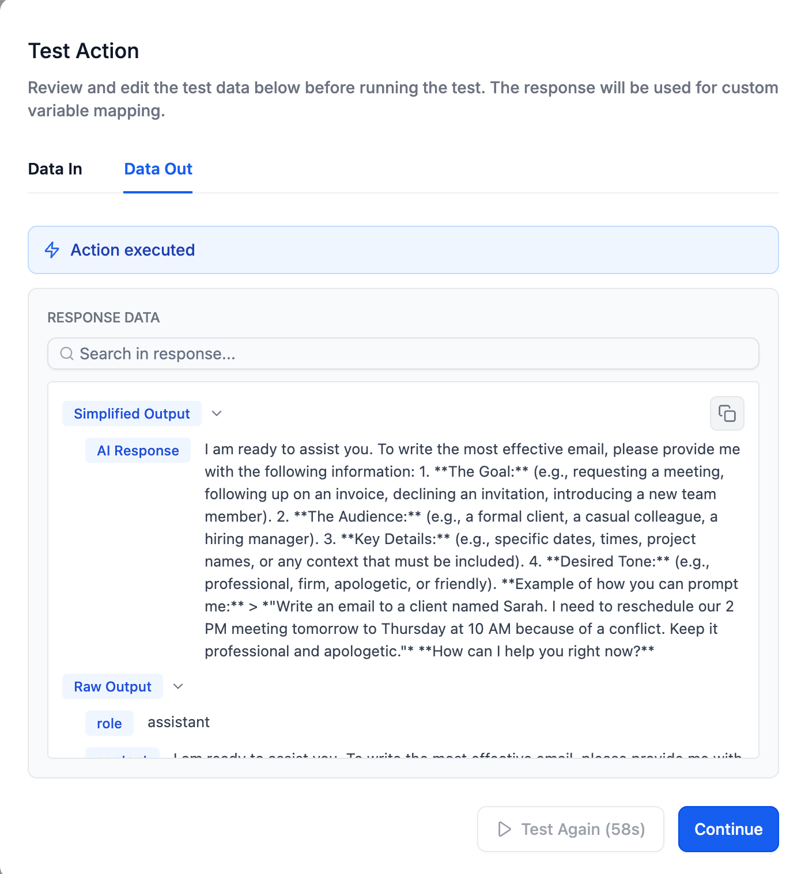
Task: Click the Raw Output label
Action: 112,686
